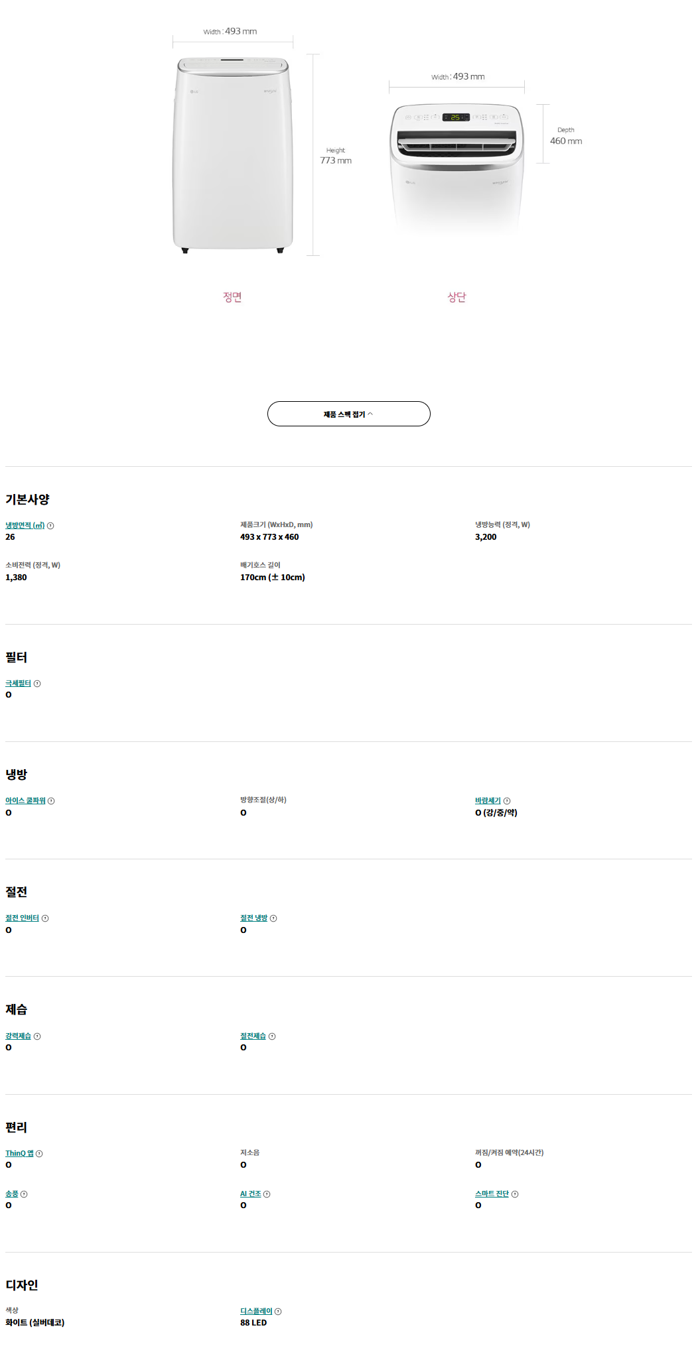Show info tooltip for 절전 인버터

45,918
